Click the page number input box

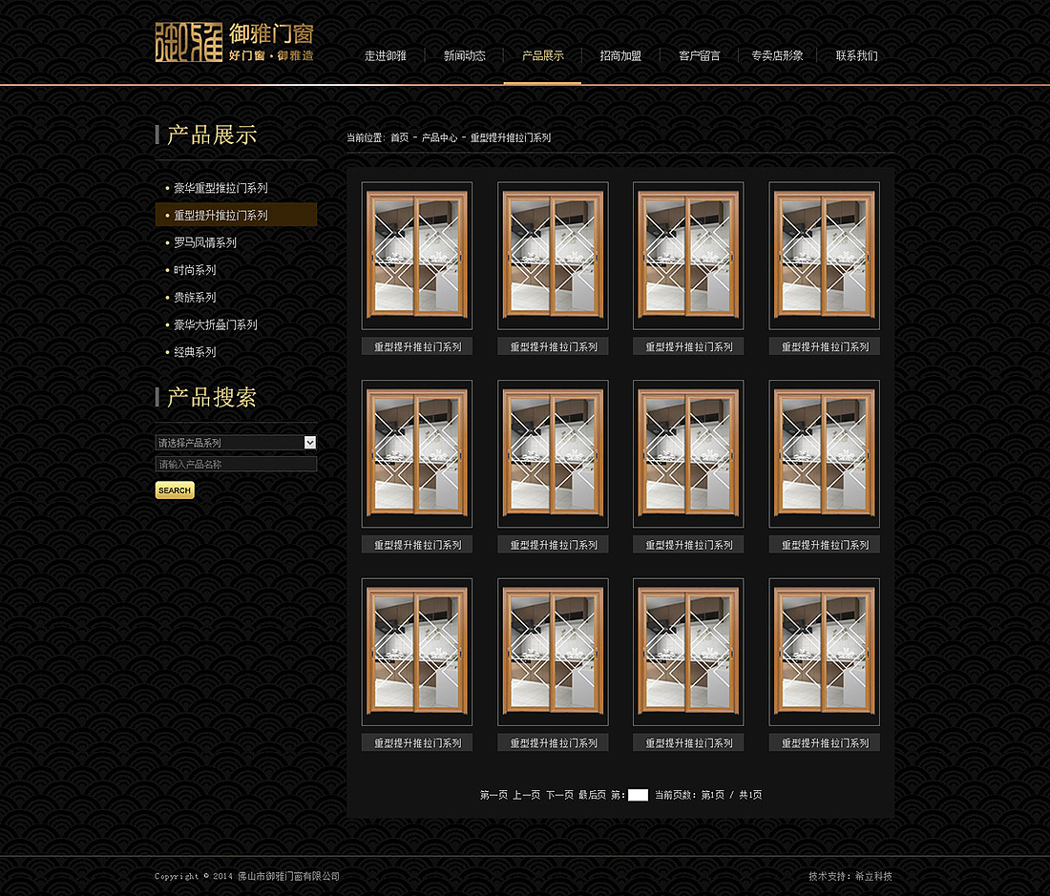point(638,795)
